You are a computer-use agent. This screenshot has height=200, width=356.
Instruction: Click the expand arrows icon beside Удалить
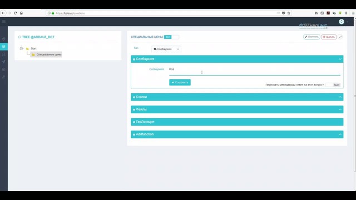[340, 37]
